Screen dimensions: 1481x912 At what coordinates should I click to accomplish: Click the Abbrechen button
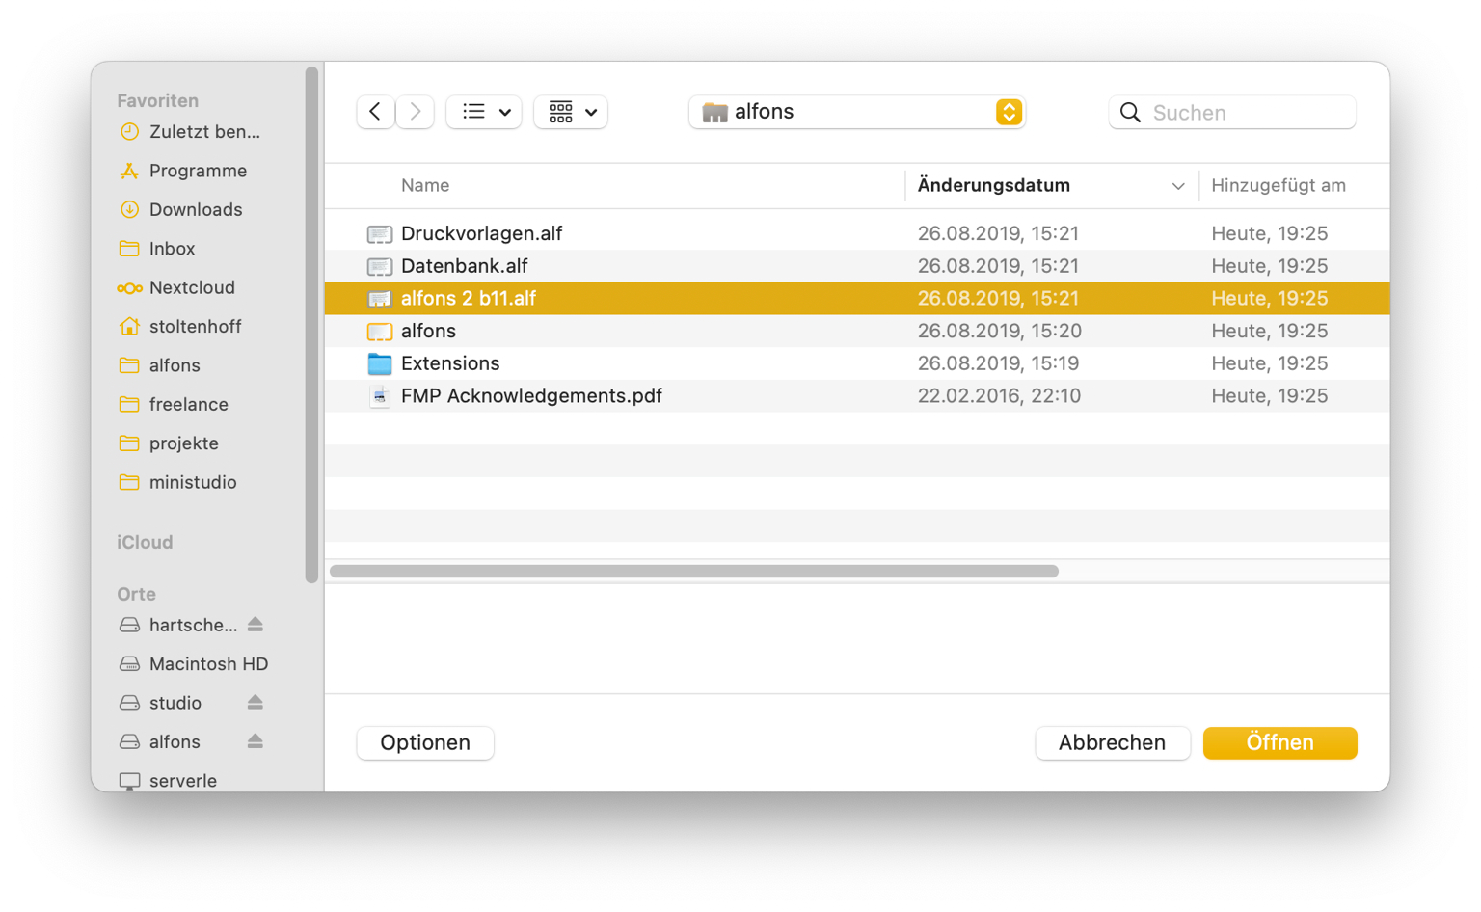(1112, 742)
